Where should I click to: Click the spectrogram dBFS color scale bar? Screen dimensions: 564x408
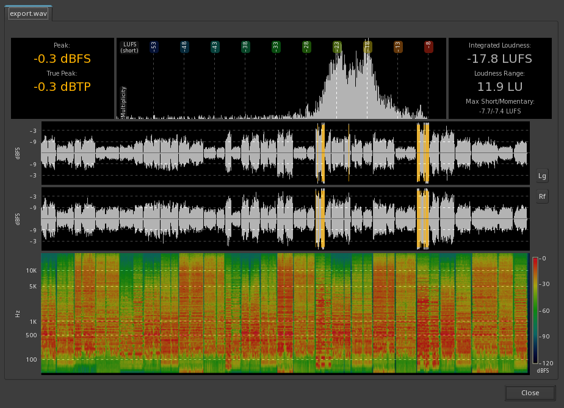point(535,310)
